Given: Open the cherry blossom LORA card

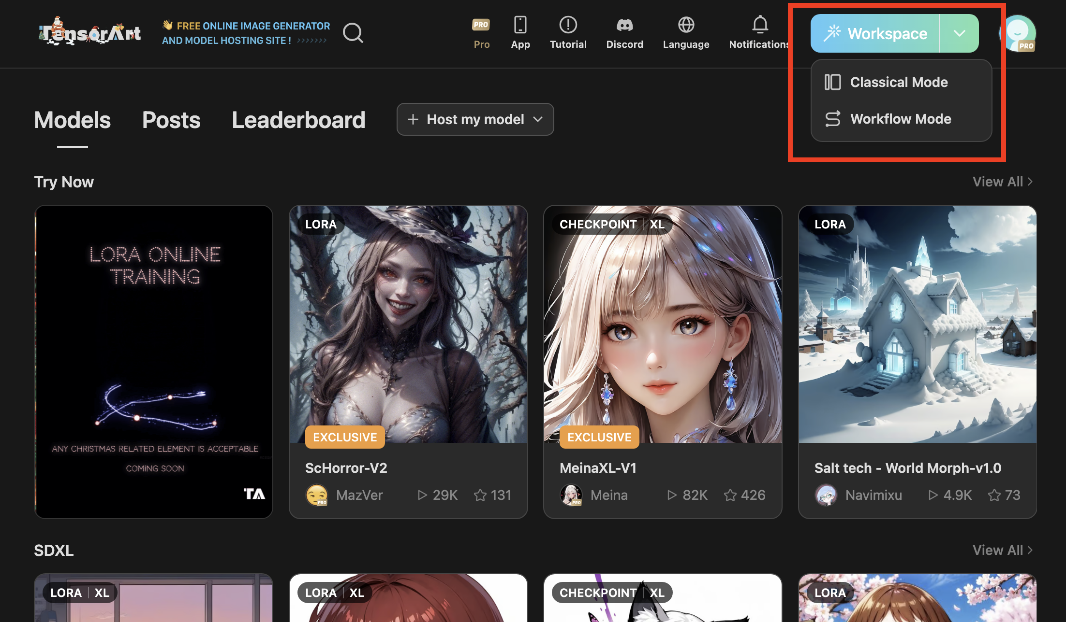Looking at the screenshot, I should [918, 598].
